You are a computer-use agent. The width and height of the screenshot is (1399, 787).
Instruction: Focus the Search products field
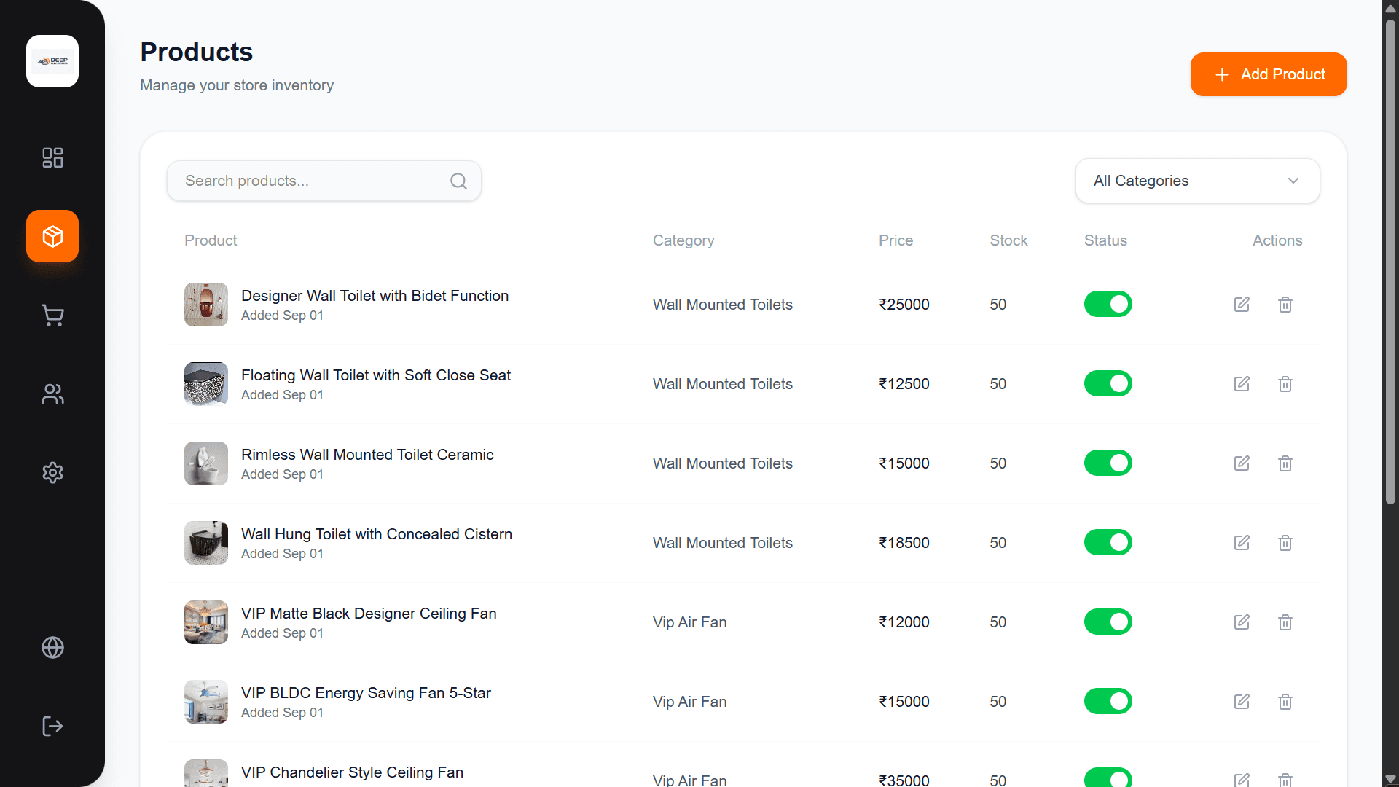324,181
